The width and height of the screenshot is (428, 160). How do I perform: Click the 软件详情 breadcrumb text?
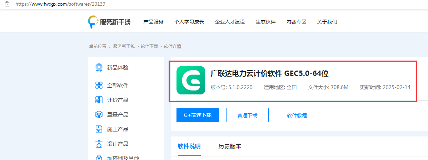173,46
